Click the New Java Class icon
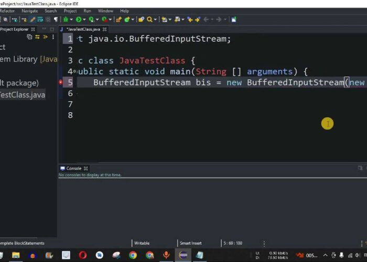The width and height of the screenshot is (367, 262). [127, 19]
